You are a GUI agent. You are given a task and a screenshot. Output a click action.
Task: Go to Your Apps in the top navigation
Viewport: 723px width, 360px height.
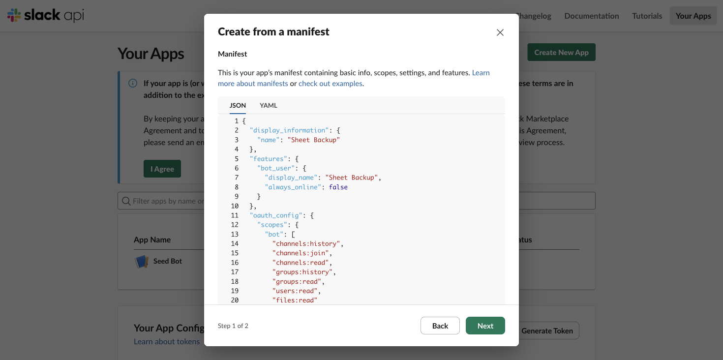[x=693, y=16]
